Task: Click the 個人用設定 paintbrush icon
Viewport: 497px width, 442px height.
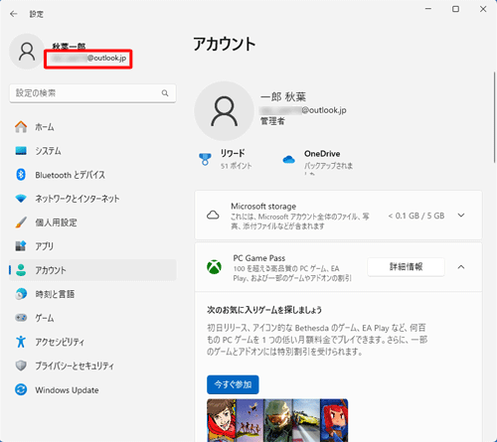Action: (x=21, y=222)
